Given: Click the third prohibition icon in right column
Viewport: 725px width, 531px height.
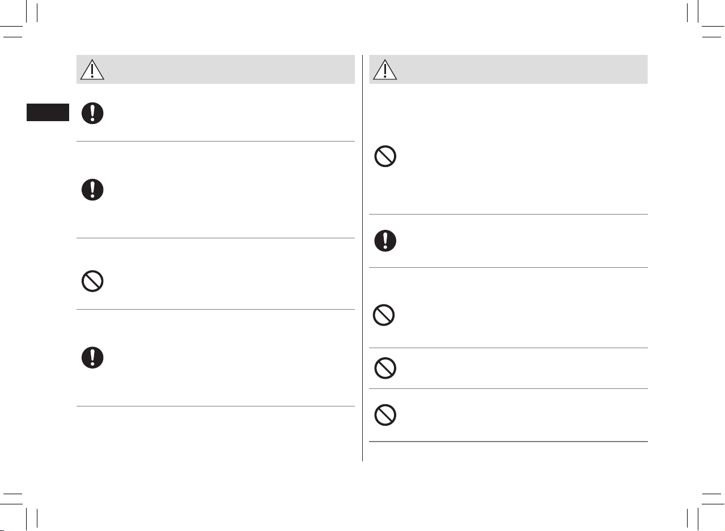Looking at the screenshot, I should (x=385, y=369).
